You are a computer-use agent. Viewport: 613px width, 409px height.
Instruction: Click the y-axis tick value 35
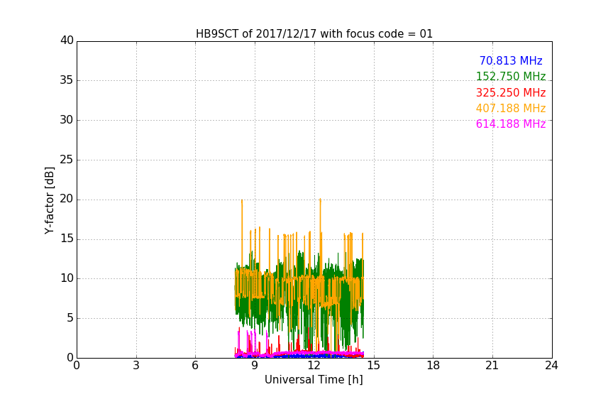tap(67, 80)
